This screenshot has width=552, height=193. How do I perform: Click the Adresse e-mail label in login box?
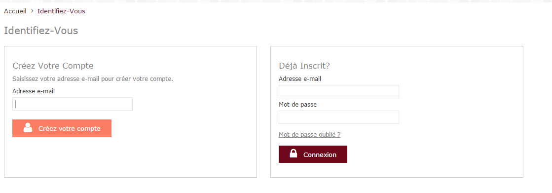coord(299,79)
